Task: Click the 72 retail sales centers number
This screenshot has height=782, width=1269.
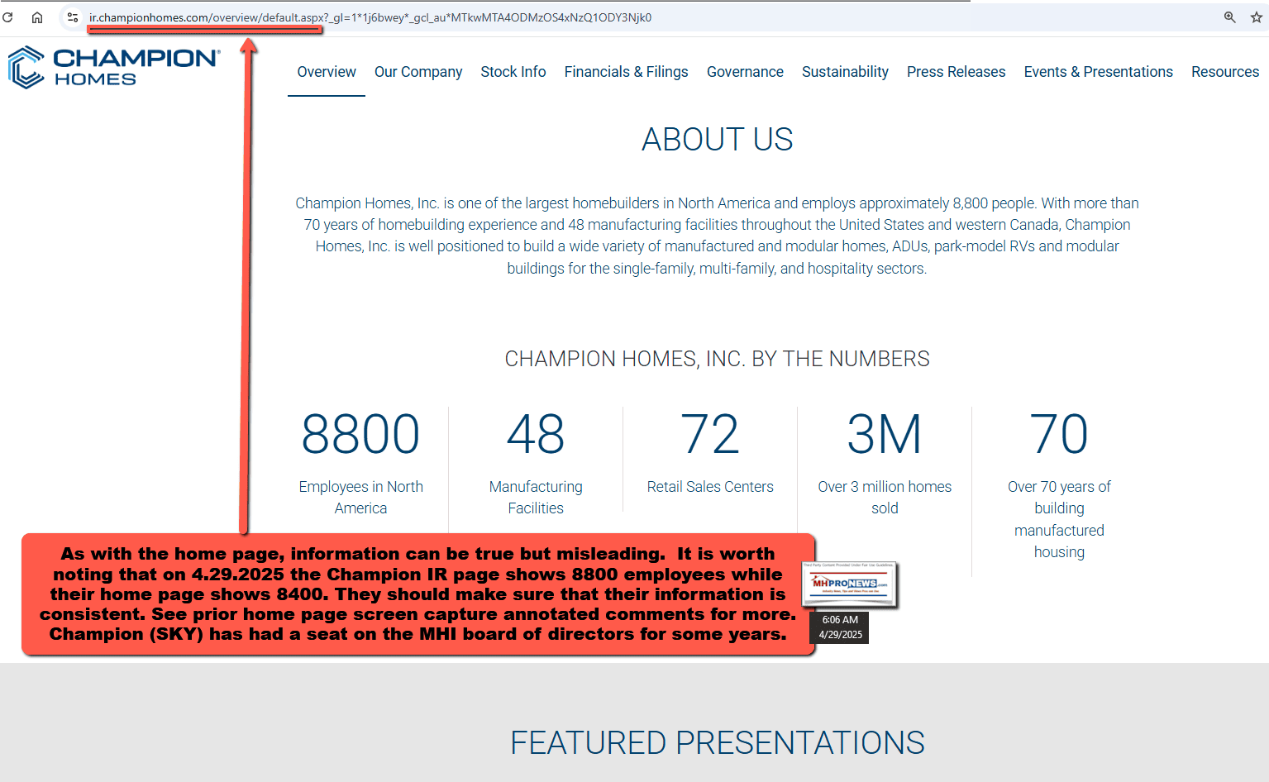Action: [x=710, y=435]
